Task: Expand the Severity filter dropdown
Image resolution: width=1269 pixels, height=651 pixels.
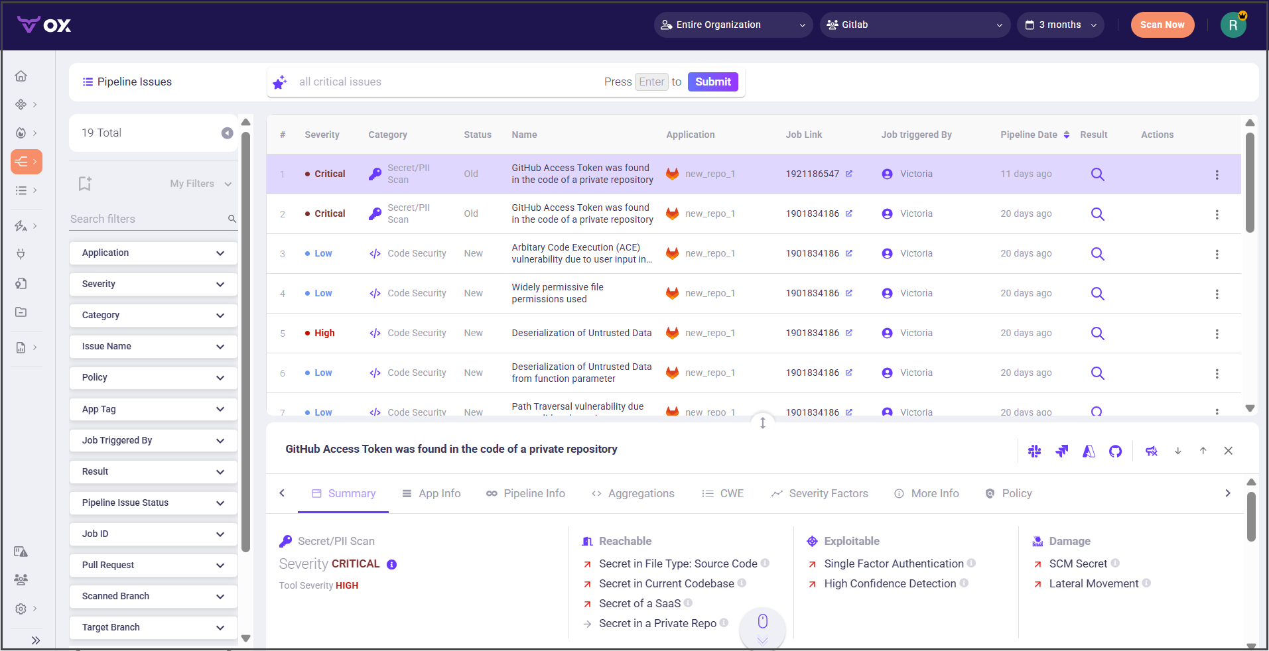Action: pyautogui.click(x=153, y=284)
